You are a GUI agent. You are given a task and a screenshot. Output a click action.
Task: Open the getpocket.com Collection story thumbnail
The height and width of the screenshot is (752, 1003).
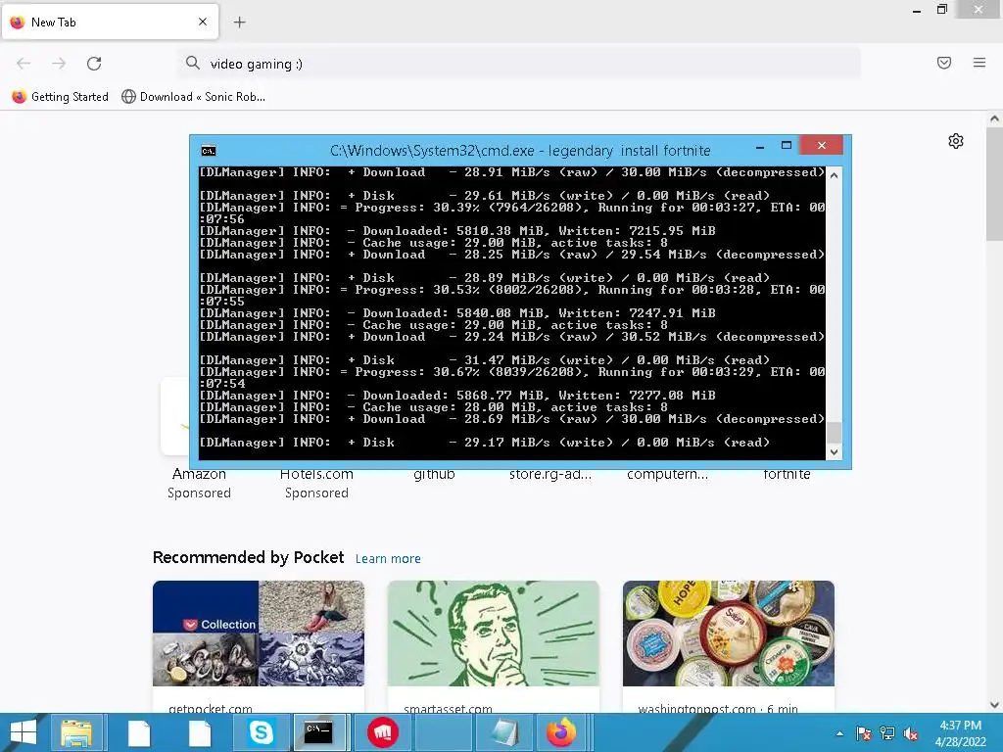tap(259, 634)
